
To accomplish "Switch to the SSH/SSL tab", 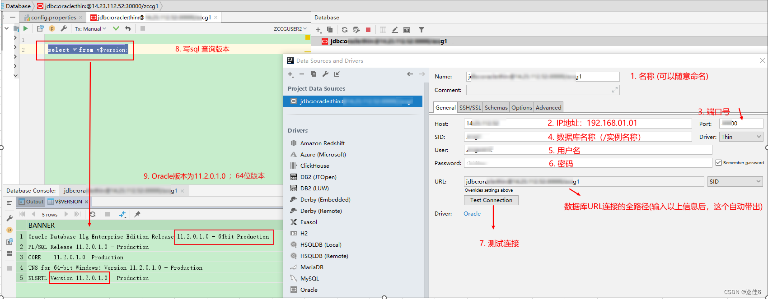I will point(470,107).
